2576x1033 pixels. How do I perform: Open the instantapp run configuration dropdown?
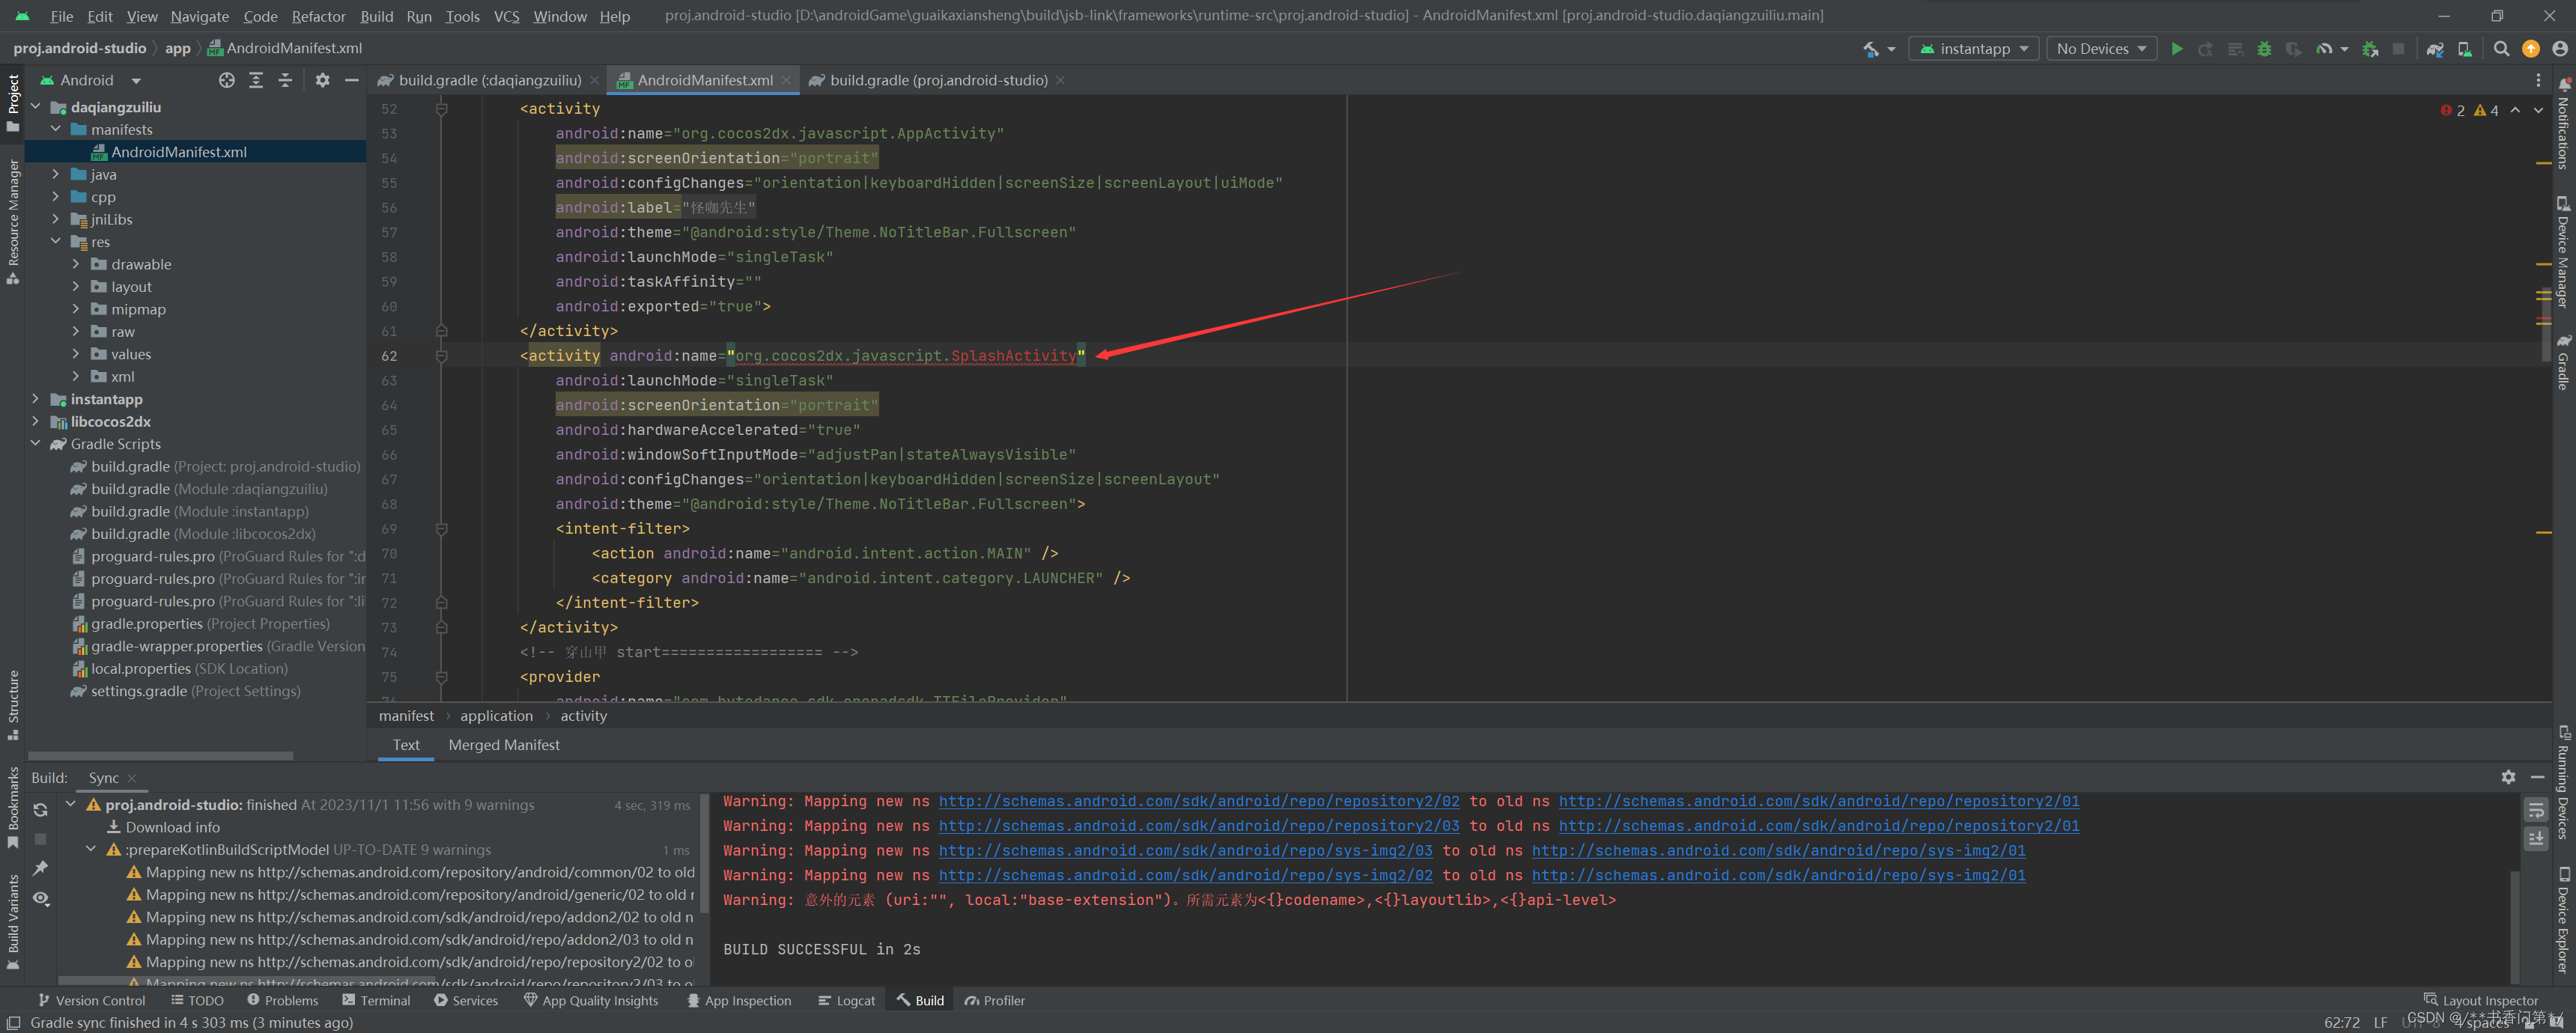coord(1974,49)
